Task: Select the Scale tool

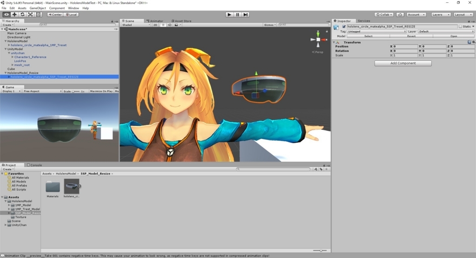Action: (x=30, y=14)
